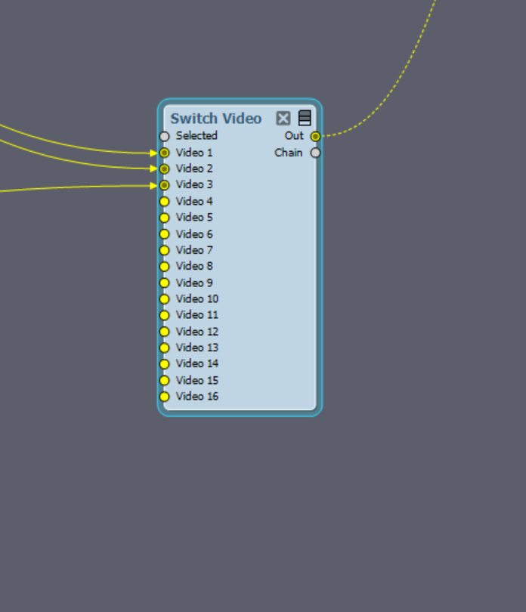Click the 'Video 5' label text
526x612 pixels.
pyautogui.click(x=194, y=217)
